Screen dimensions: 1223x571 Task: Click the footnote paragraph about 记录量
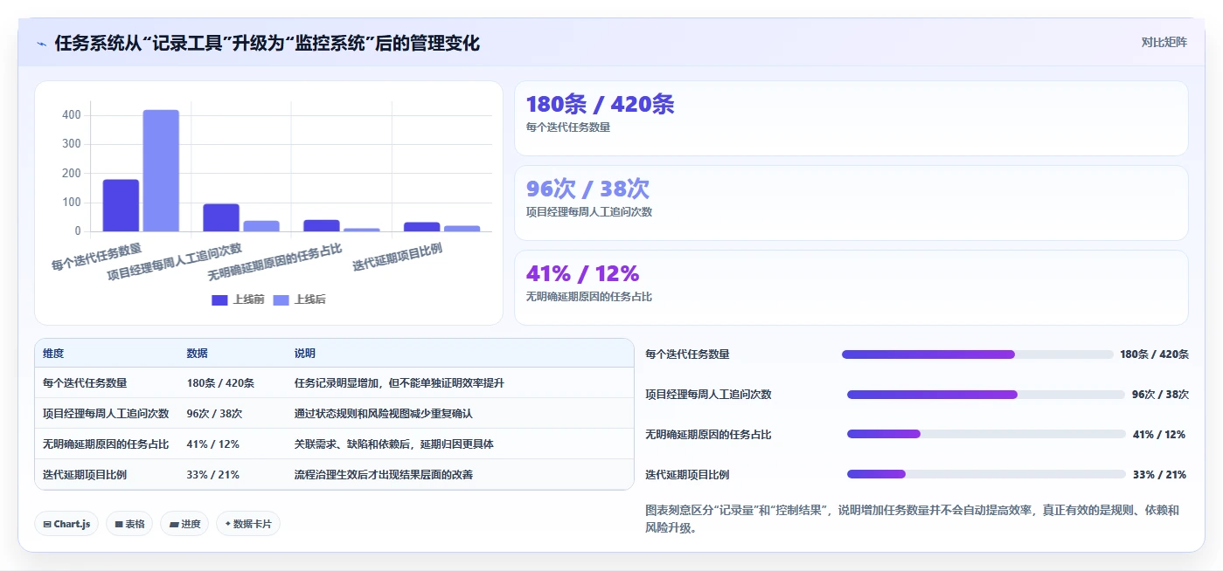(x=912, y=519)
